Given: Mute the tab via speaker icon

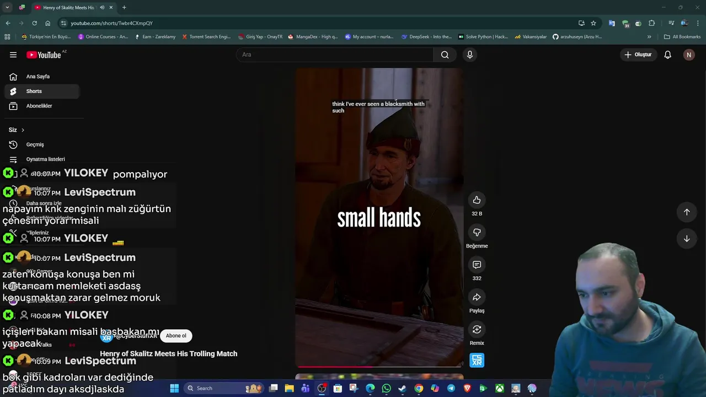Looking at the screenshot, I should pyautogui.click(x=102, y=8).
